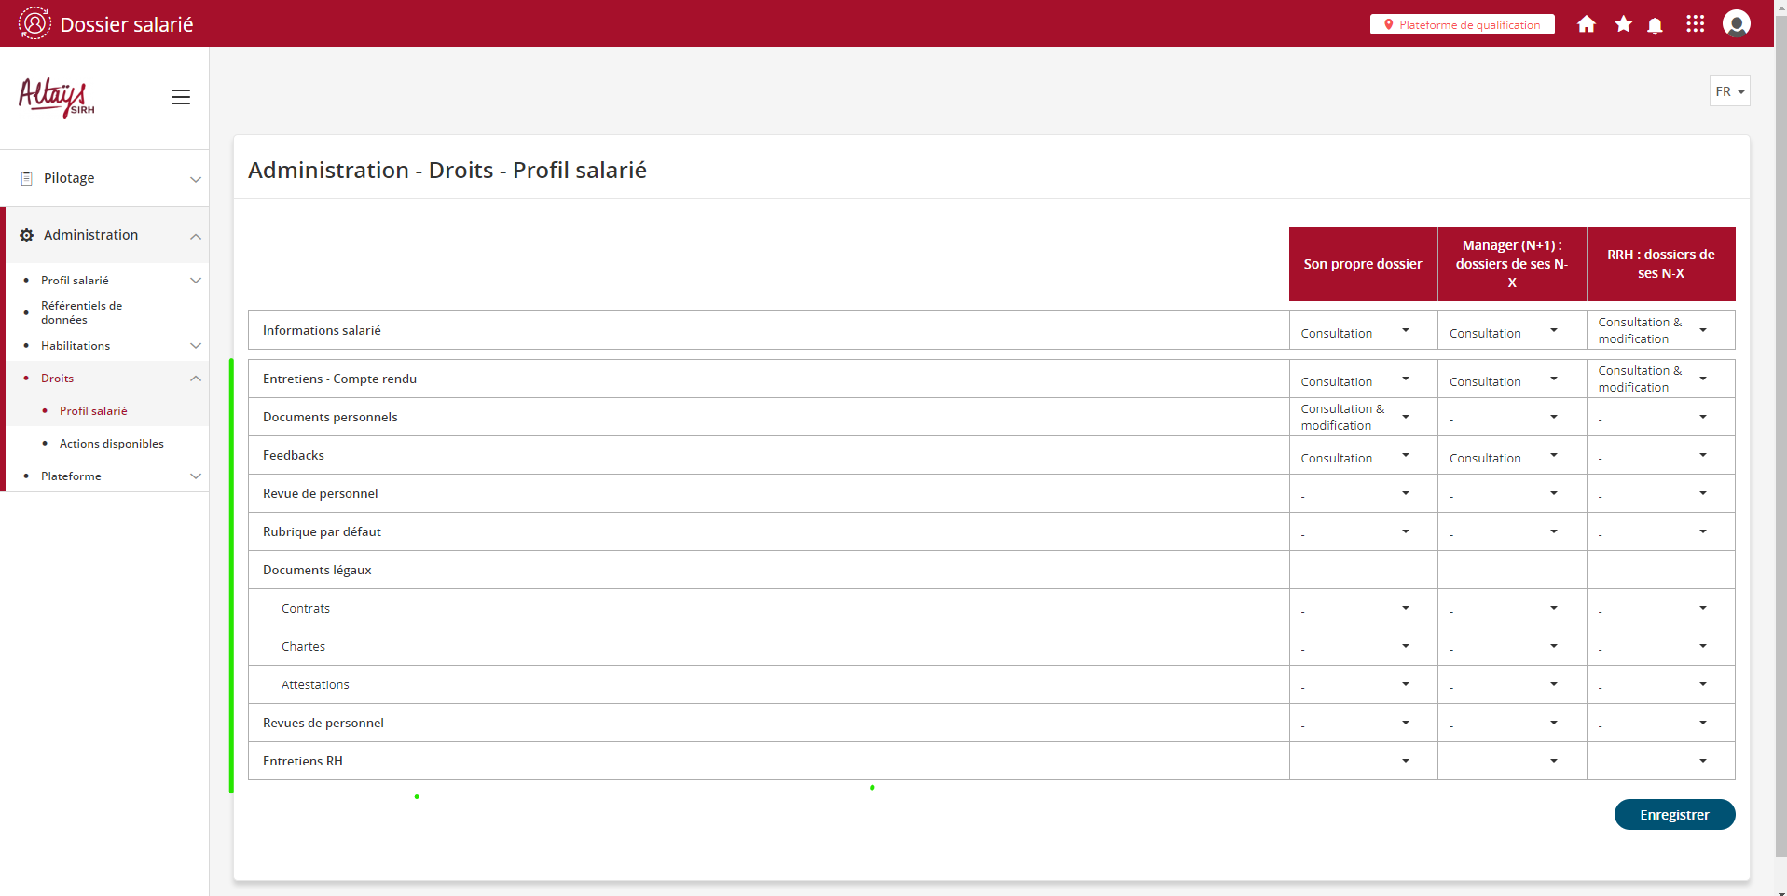Open the FR language dropdown

(x=1729, y=91)
